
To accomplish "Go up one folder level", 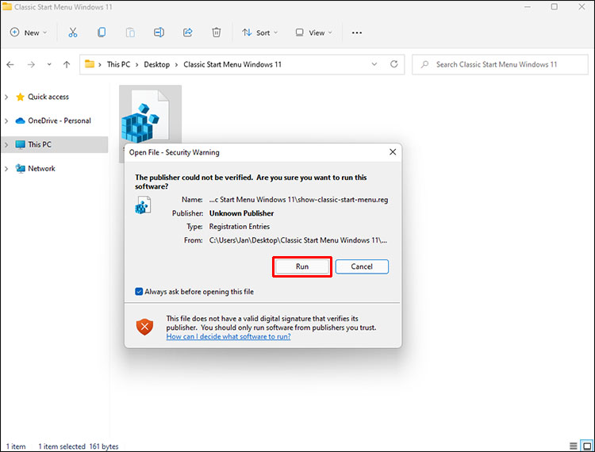I will (67, 64).
